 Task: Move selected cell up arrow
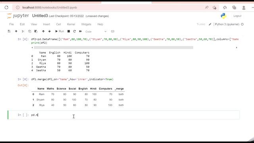pyautogui.click(x=43, y=31)
